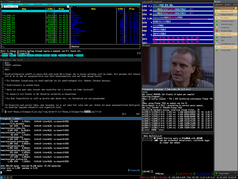Image resolution: width=238 pixels, height=179 pixels.
Task: Collapse the Allgemein (1/5) group in Gajim
Action: pyautogui.click(x=216, y=11)
